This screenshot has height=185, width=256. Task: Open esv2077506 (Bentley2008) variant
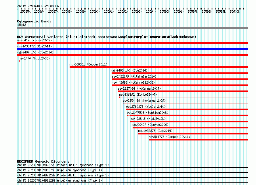(x=148, y=113)
